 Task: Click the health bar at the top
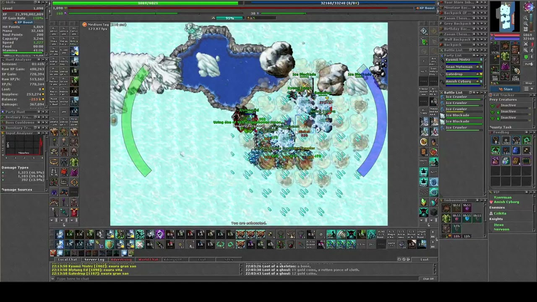(x=148, y=3)
